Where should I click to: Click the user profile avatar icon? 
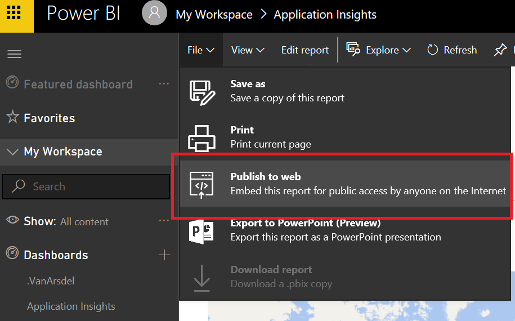[154, 14]
